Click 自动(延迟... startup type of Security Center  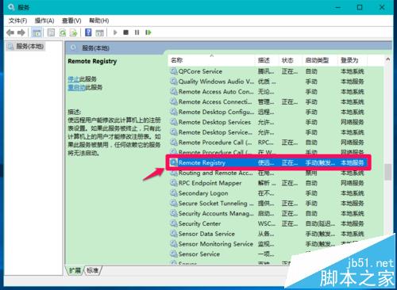(320, 224)
